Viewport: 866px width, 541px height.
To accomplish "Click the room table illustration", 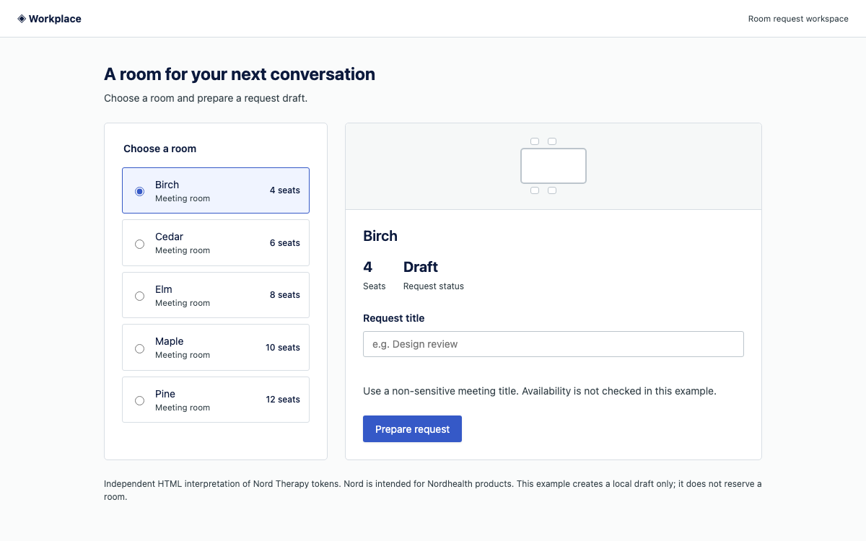I will (x=554, y=166).
